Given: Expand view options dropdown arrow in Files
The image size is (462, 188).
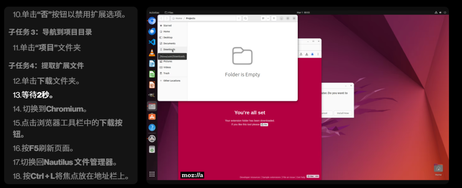Looking at the screenshot, I should pyautogui.click(x=268, y=18).
